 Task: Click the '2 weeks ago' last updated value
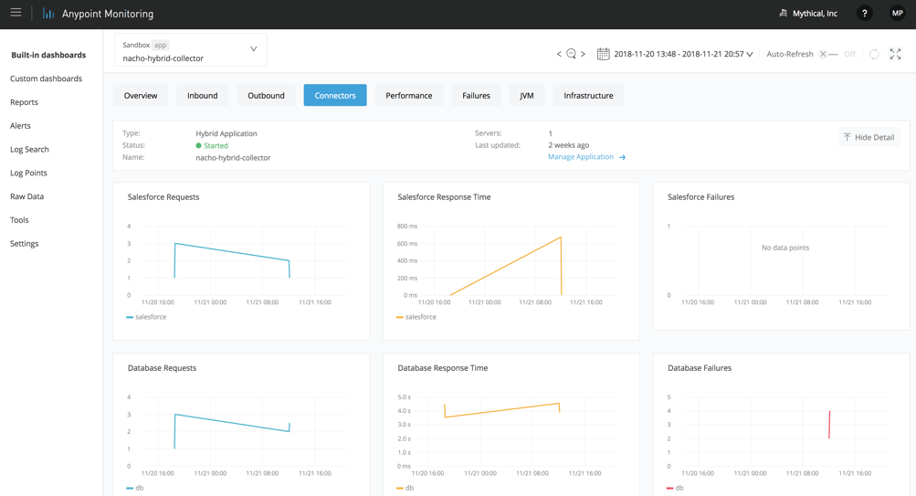pyautogui.click(x=568, y=145)
